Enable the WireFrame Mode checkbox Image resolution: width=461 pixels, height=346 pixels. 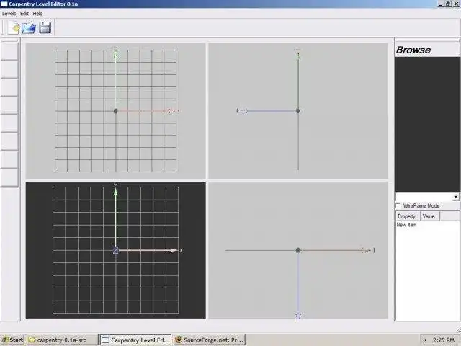pyautogui.click(x=398, y=205)
